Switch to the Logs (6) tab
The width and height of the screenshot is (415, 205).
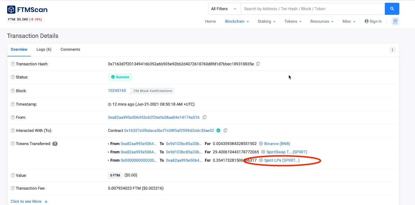point(44,49)
